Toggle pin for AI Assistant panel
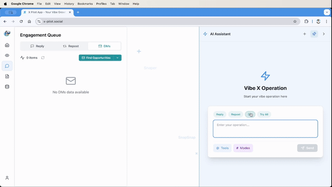The height and width of the screenshot is (187, 332). 314,34
